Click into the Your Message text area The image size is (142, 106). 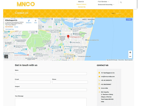coord(51,102)
